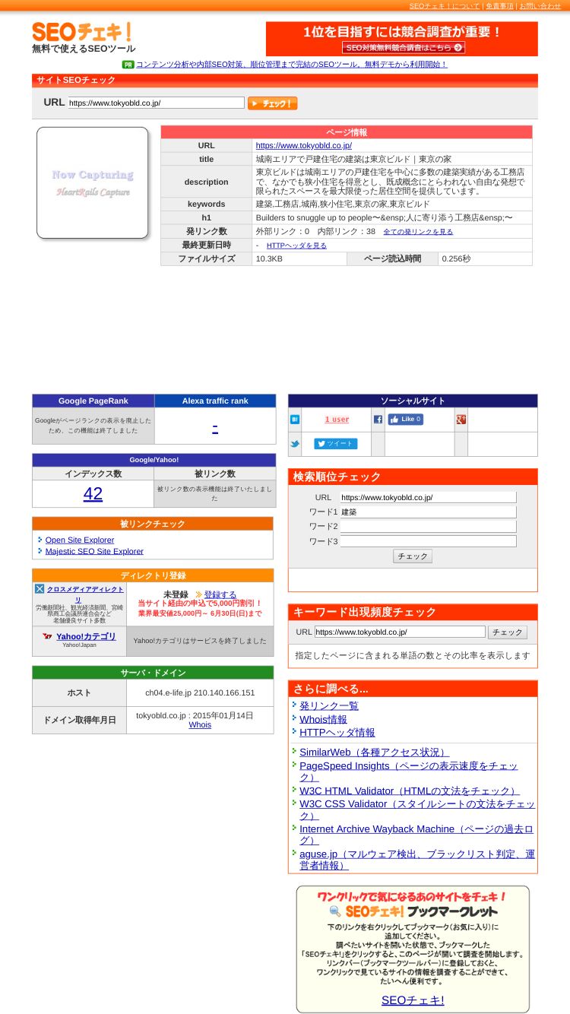Open the お問い合わせ header link
570x1014 pixels.
[x=540, y=5]
